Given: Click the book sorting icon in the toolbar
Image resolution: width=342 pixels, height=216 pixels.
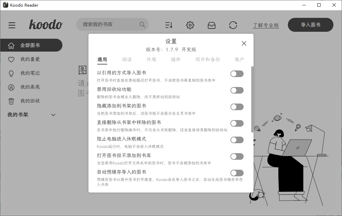Looking at the screenshot, I should coord(169,25).
